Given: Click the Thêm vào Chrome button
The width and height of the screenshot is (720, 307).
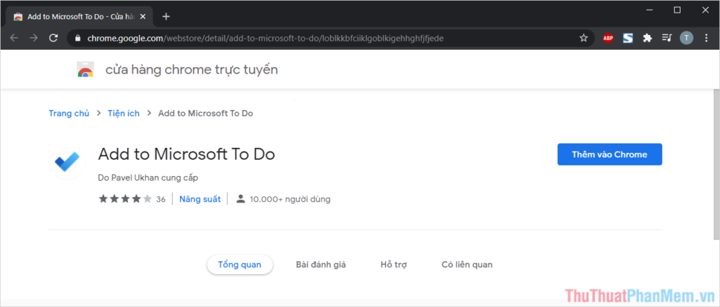Looking at the screenshot, I should pos(610,154).
